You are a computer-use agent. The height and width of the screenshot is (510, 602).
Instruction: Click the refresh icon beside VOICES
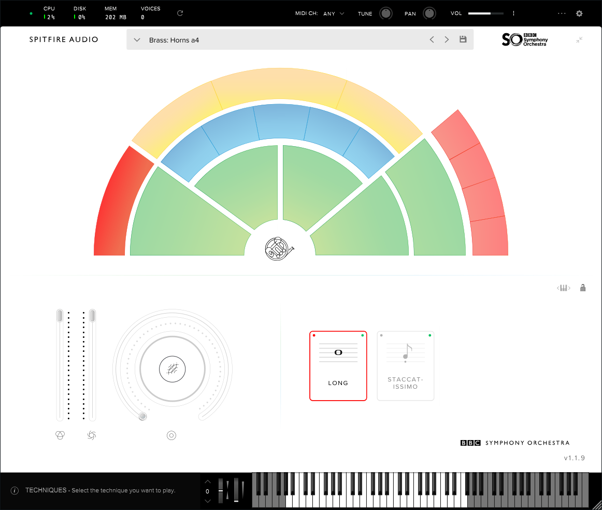[180, 13]
